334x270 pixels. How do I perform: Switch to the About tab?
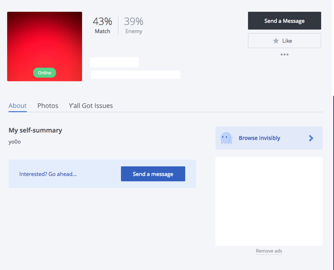click(18, 105)
